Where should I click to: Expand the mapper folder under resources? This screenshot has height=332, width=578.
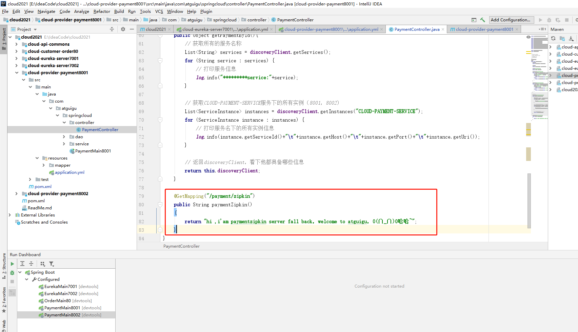(43, 165)
